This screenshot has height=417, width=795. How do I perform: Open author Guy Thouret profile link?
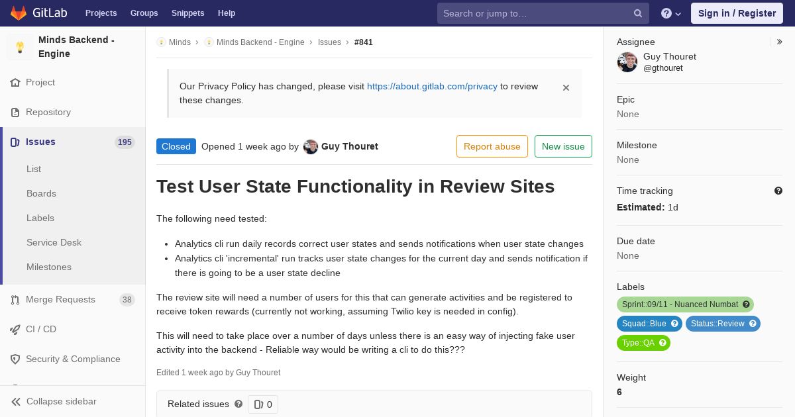coord(350,146)
